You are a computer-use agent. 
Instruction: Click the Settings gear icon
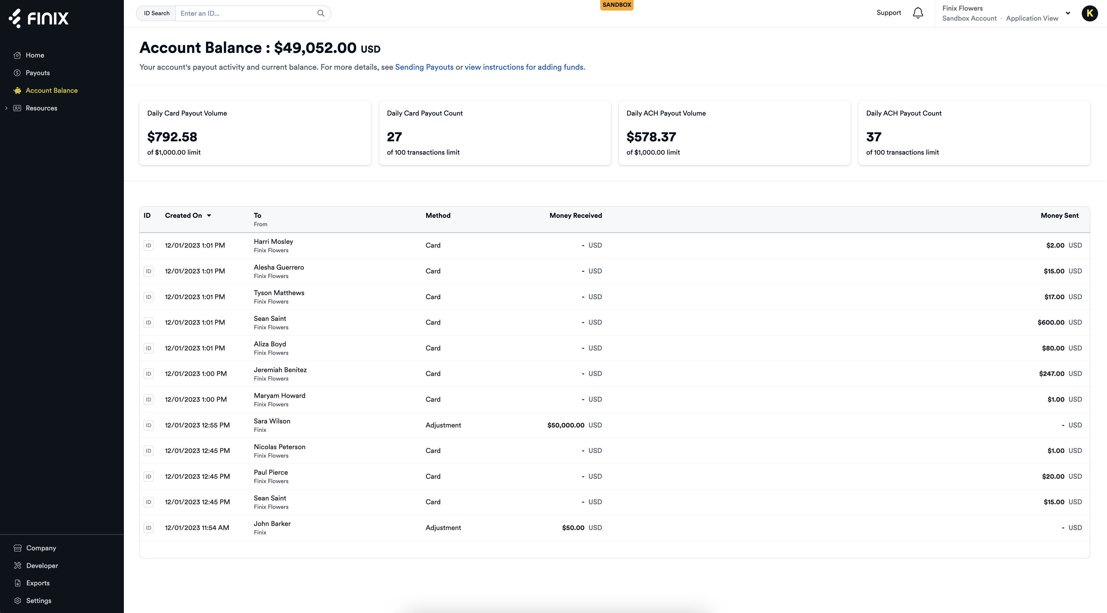[18, 601]
